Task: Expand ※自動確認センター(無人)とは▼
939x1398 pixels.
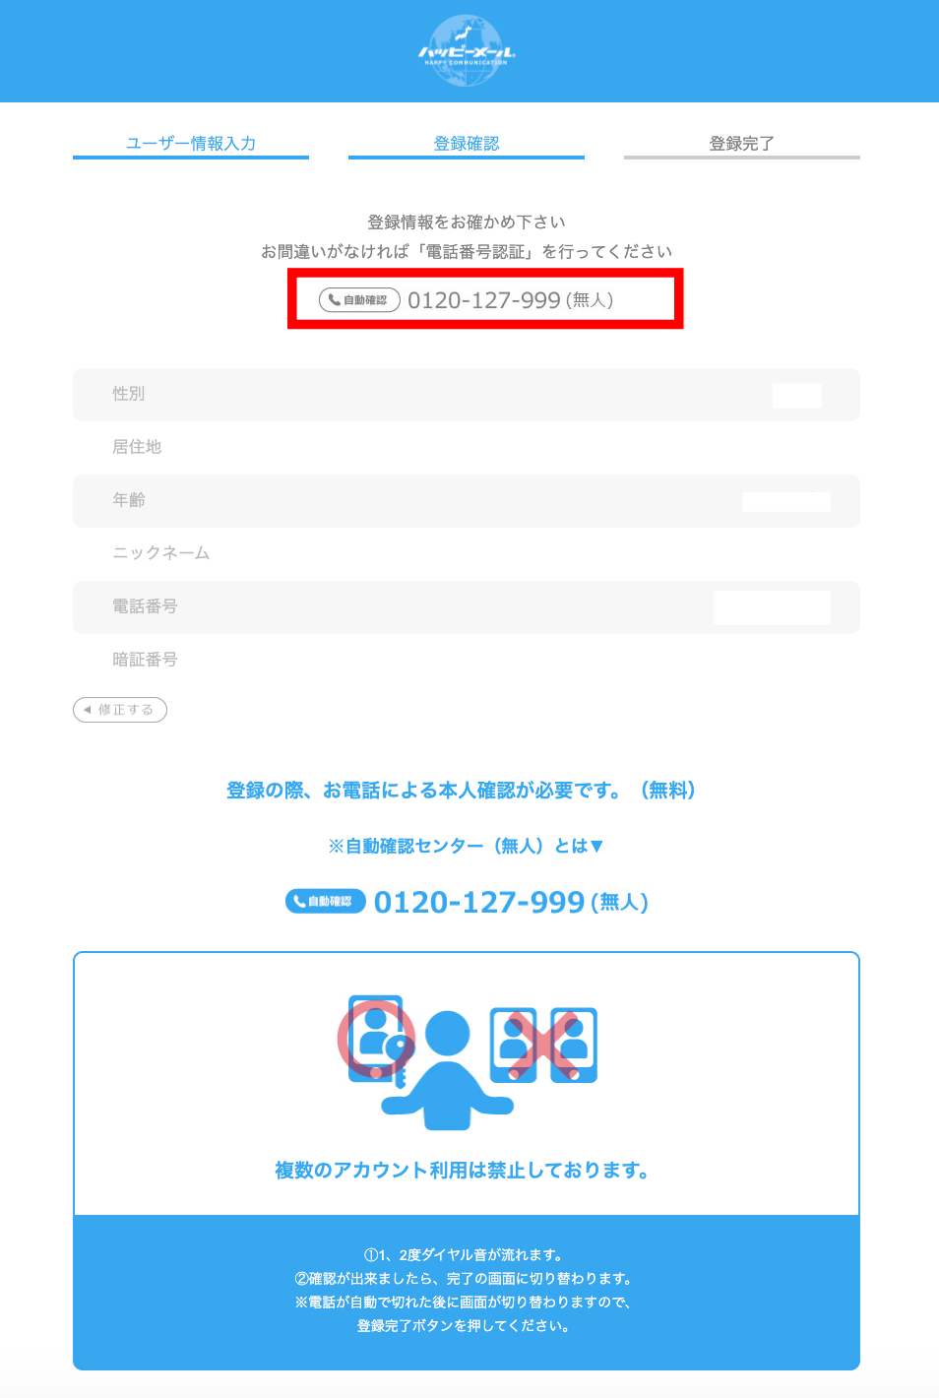Action: [467, 846]
